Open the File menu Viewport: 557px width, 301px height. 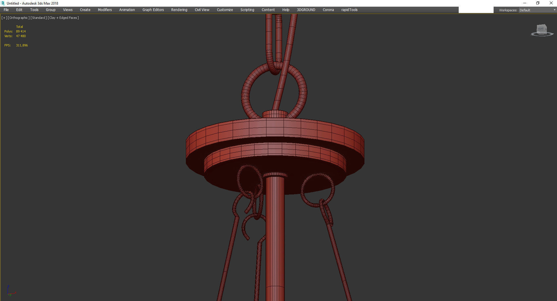(x=6, y=10)
